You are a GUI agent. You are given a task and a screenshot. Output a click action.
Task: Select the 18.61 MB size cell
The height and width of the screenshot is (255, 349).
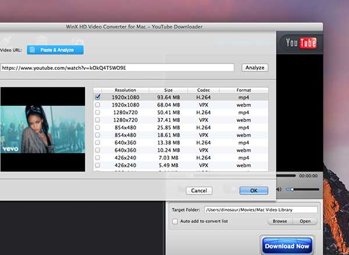[169, 135]
